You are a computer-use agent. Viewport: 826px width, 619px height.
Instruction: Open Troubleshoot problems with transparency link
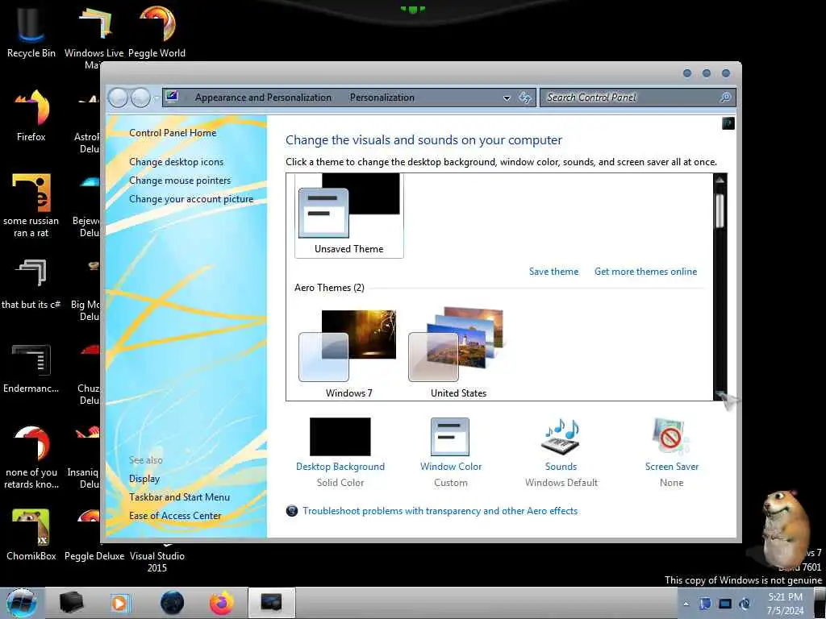coord(440,510)
